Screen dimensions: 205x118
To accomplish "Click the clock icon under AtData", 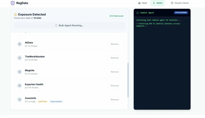I will 26,46.
